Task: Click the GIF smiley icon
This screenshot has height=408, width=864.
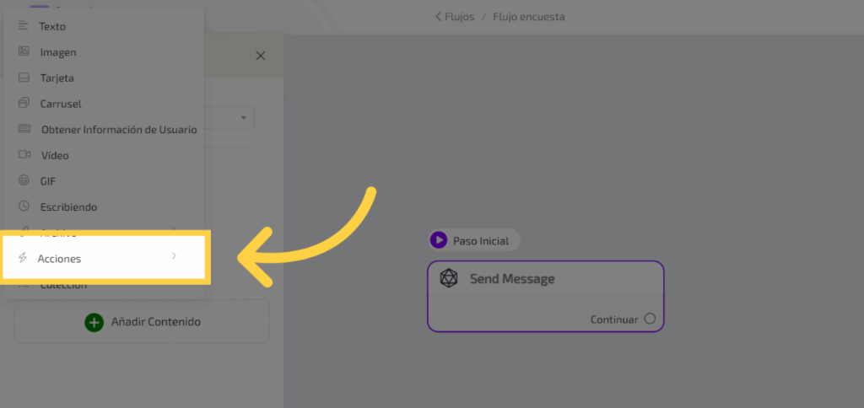Action: pyautogui.click(x=24, y=181)
